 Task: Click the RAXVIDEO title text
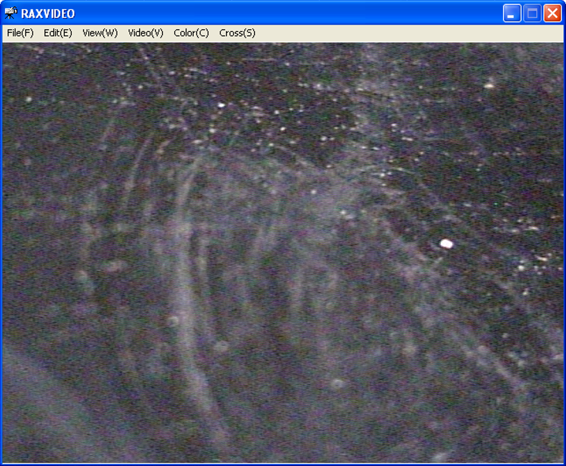tap(48, 14)
